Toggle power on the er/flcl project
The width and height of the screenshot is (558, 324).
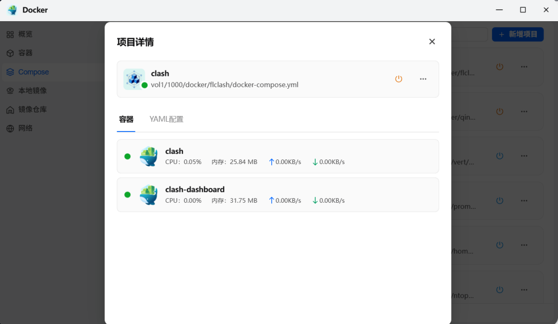point(500,66)
